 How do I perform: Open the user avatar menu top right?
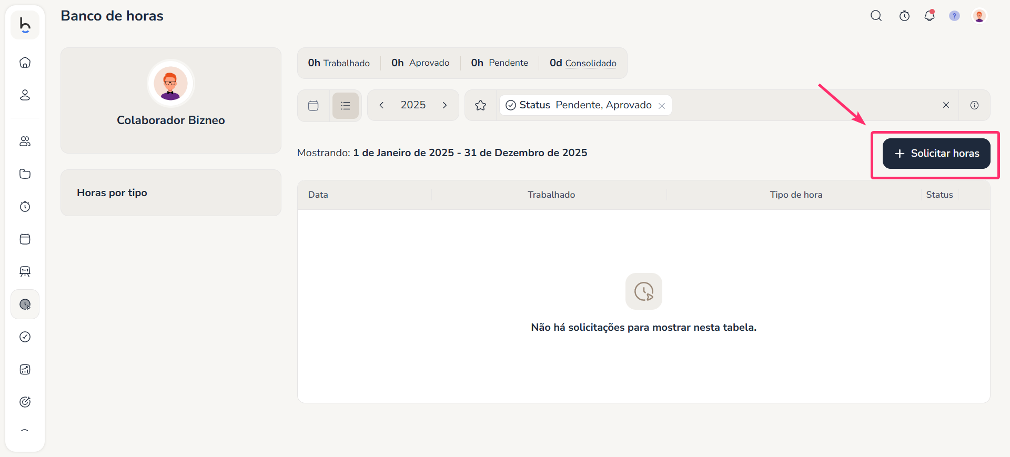pyautogui.click(x=979, y=16)
